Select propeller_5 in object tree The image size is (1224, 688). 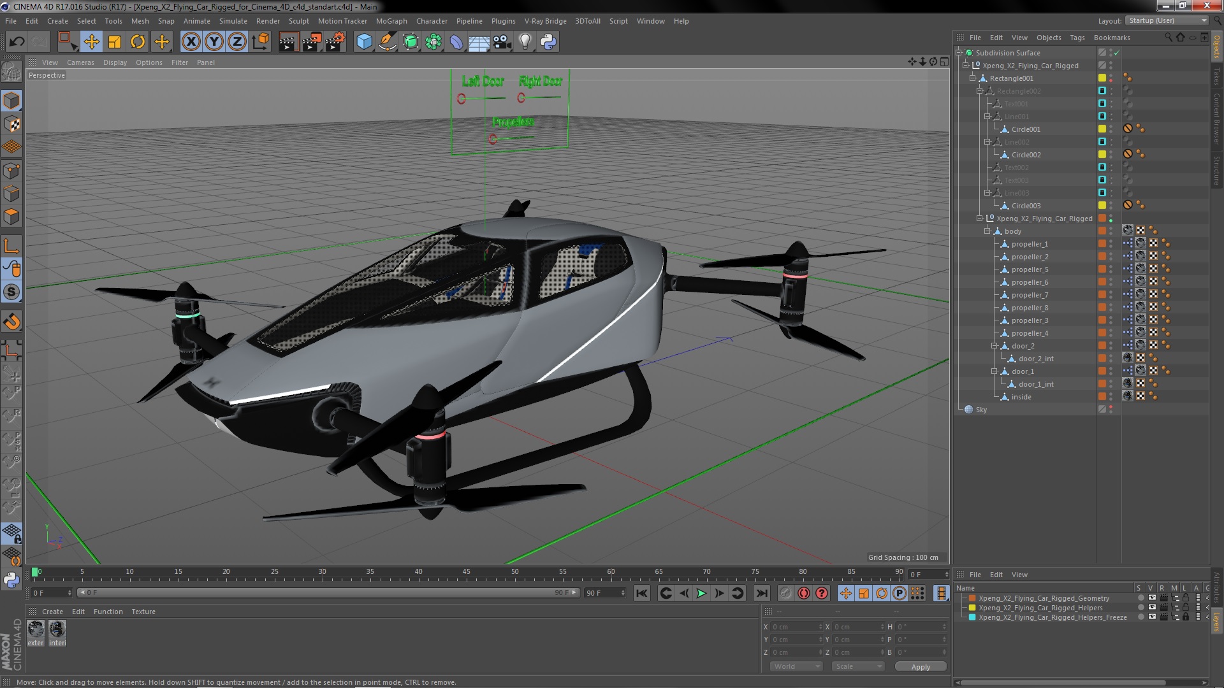1030,269
